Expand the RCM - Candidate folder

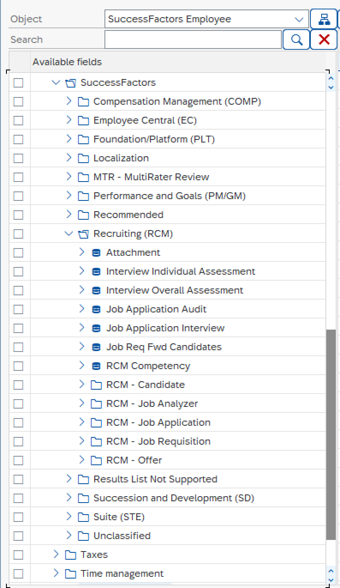pyautogui.click(x=82, y=385)
